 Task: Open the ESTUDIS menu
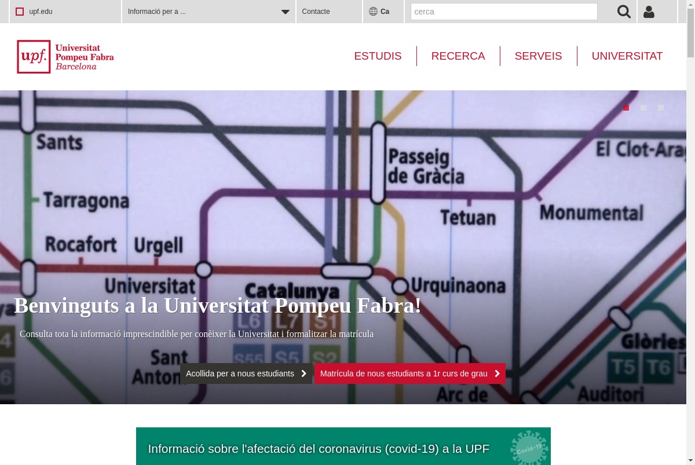coord(378,56)
